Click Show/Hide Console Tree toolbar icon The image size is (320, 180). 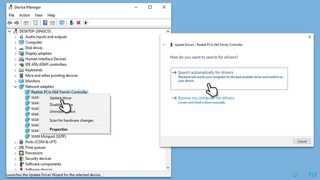coord(26,23)
